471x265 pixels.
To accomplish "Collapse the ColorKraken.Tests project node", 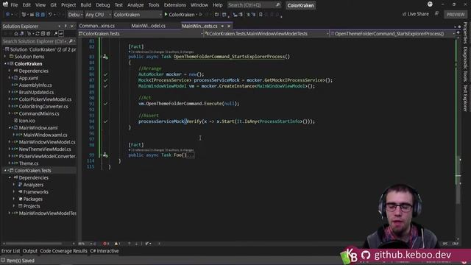I will (5, 170).
